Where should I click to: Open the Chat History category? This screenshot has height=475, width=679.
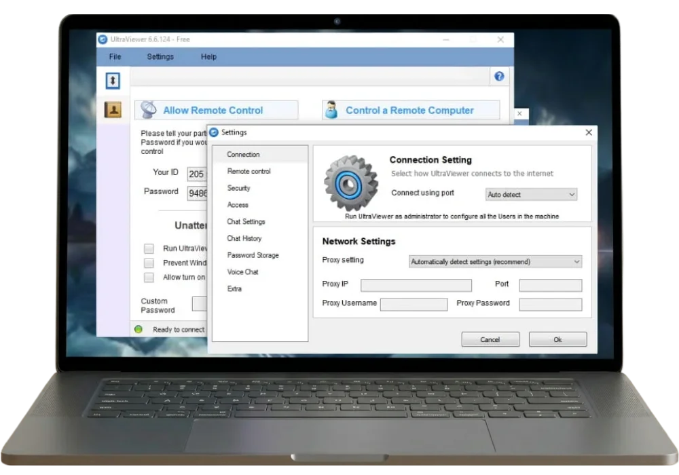pos(260,238)
